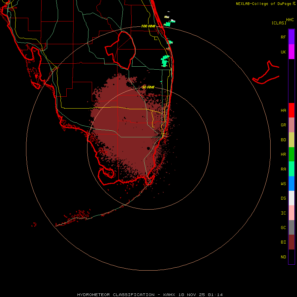Viewport: 297px width, 297px height.
Task: Click the UK magenta legend swatch
Action: [291, 52]
